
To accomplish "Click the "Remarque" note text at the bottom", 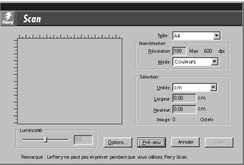I will (x=105, y=157).
